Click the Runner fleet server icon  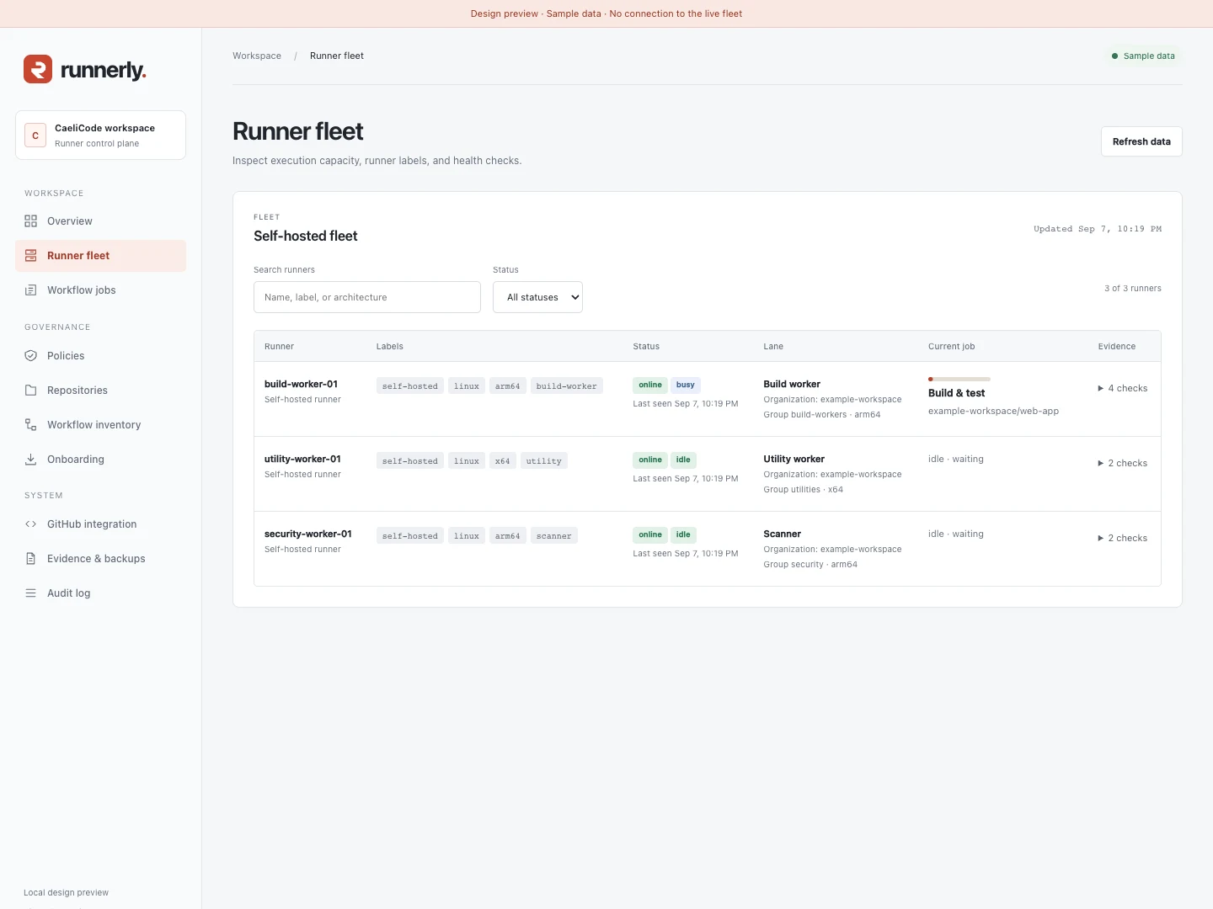tap(31, 256)
